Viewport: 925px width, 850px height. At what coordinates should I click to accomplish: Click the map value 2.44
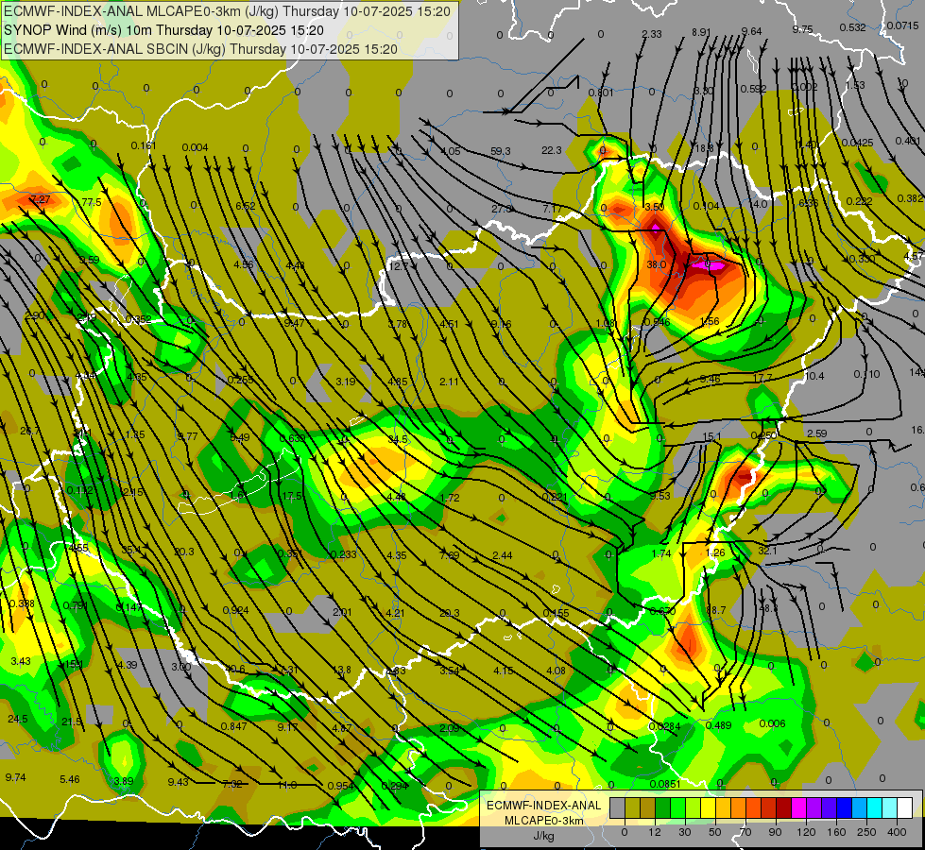502,555
